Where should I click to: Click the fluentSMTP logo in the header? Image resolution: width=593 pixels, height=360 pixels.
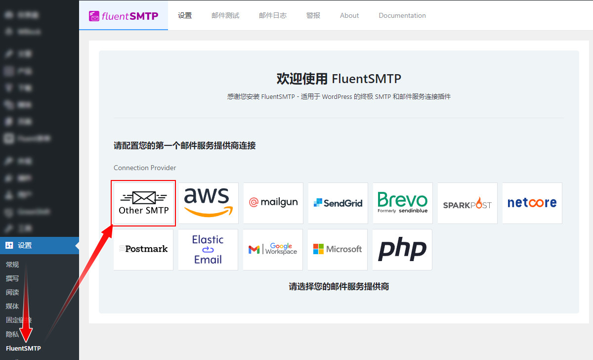click(x=124, y=16)
